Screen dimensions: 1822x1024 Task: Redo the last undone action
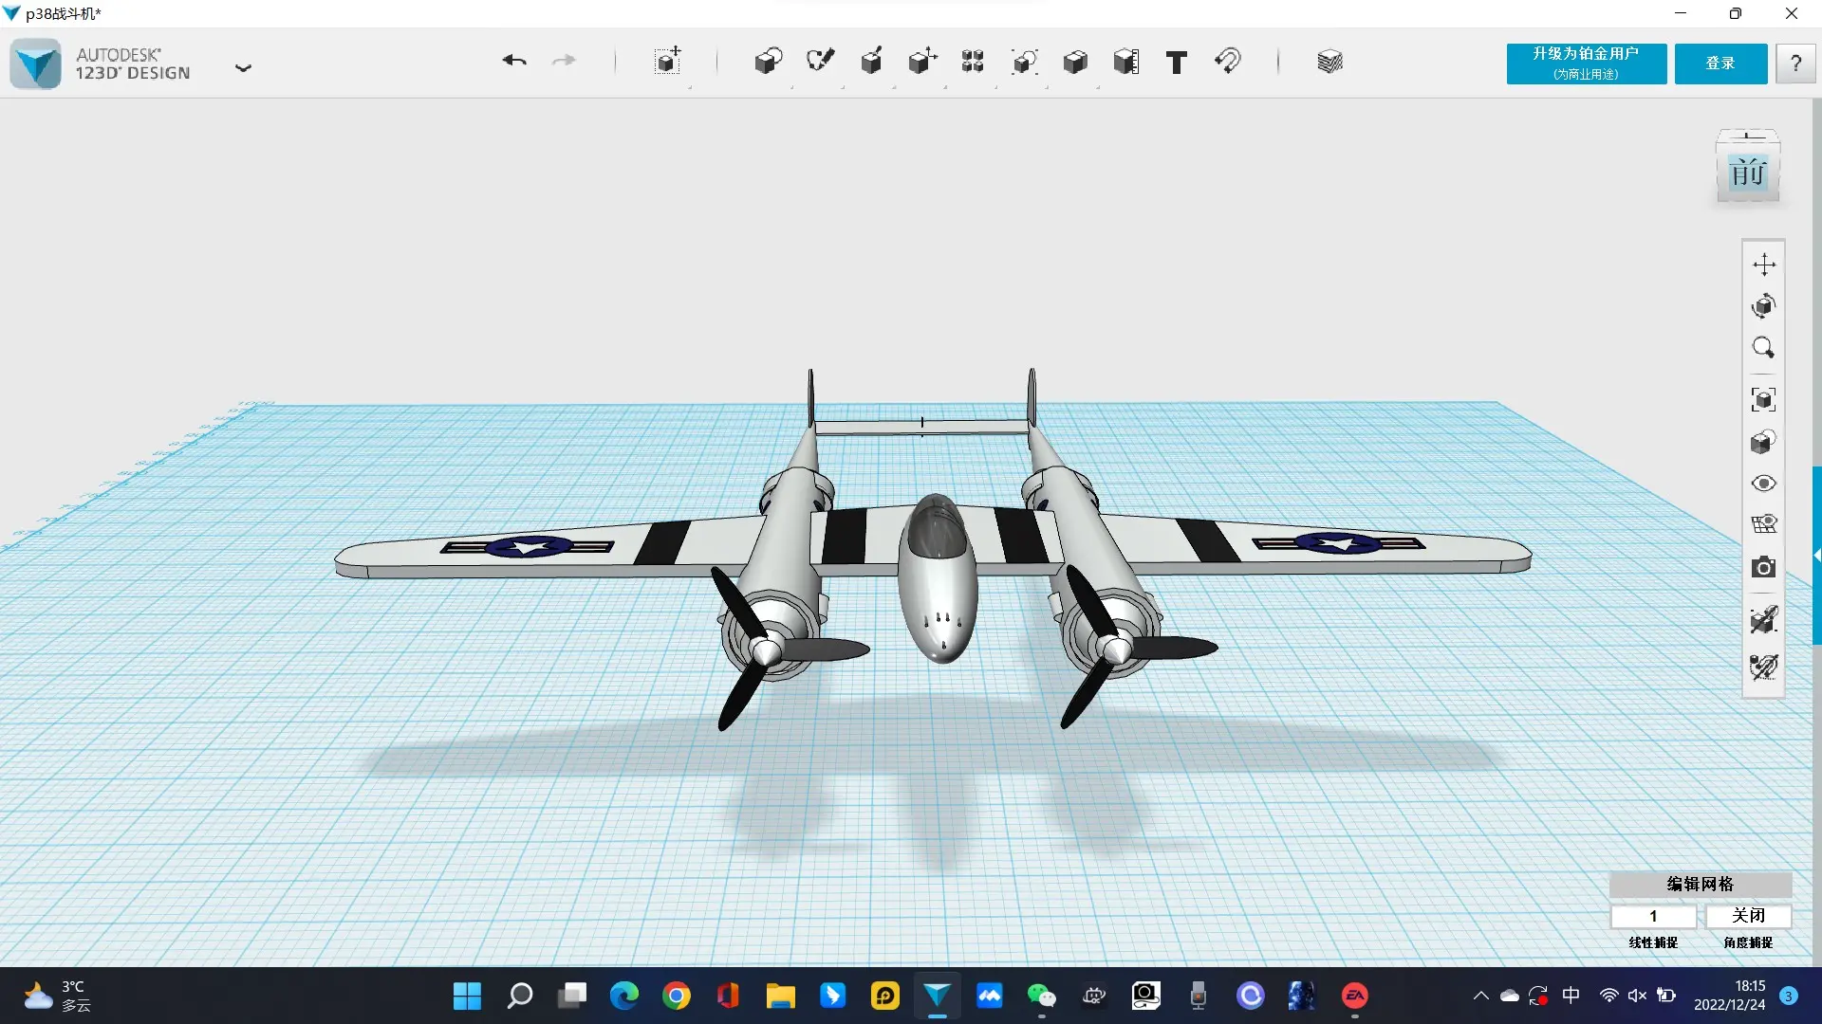(565, 62)
